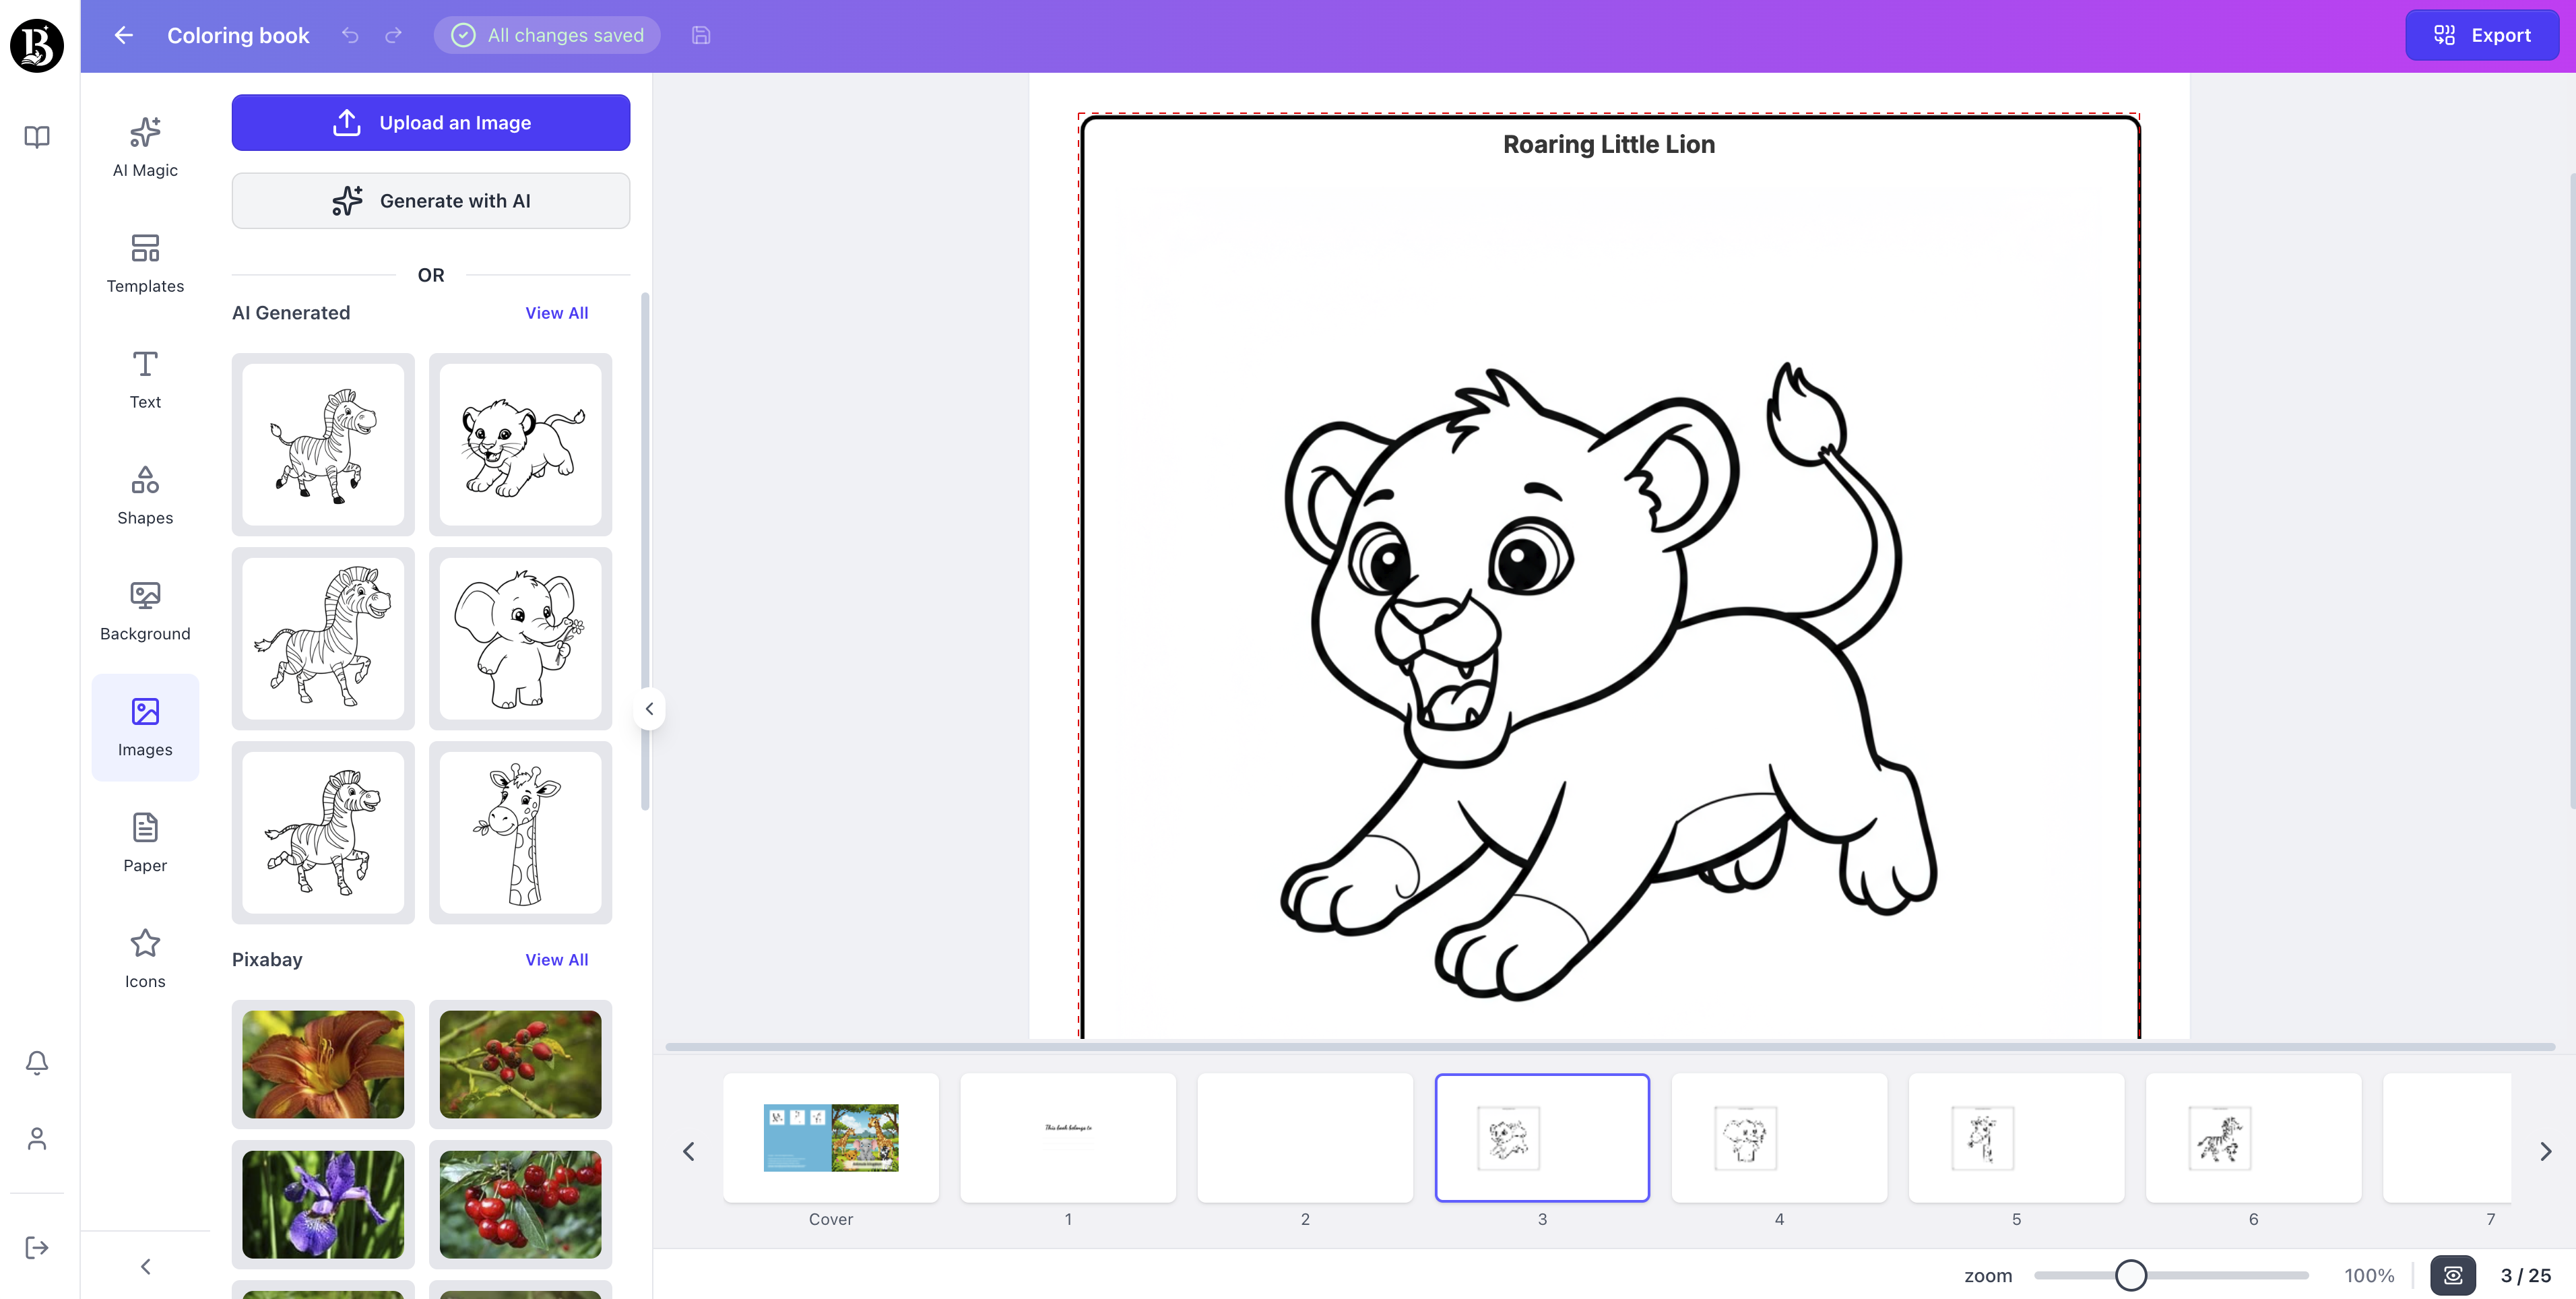Select the Text tool
Image resolution: width=2576 pixels, height=1299 pixels.
click(144, 378)
